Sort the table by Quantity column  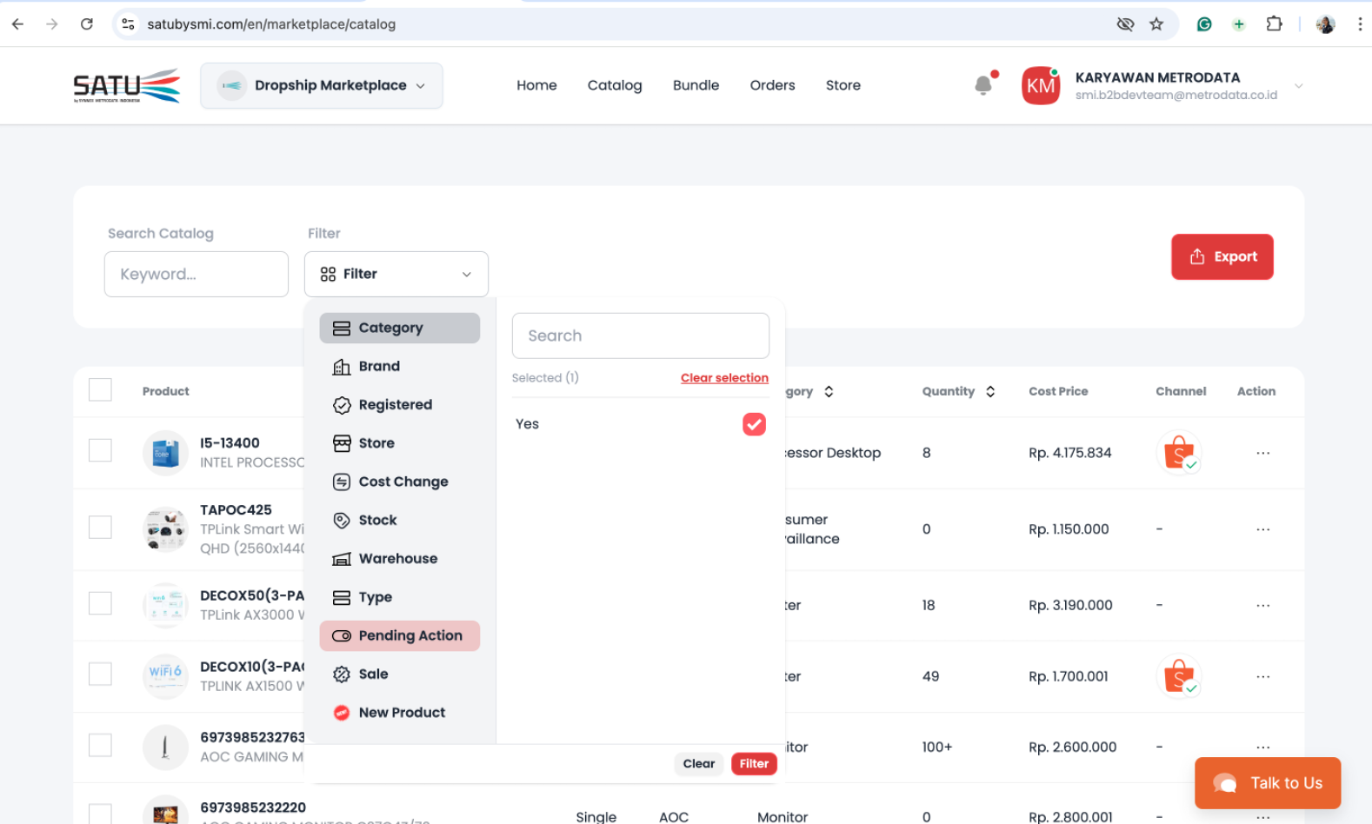(x=990, y=392)
